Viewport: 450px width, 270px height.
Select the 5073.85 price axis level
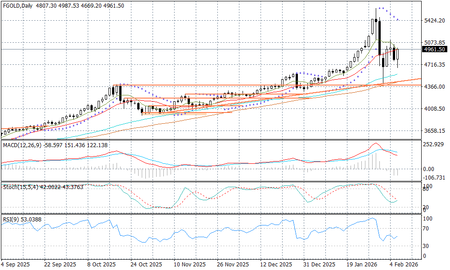pyautogui.click(x=434, y=43)
